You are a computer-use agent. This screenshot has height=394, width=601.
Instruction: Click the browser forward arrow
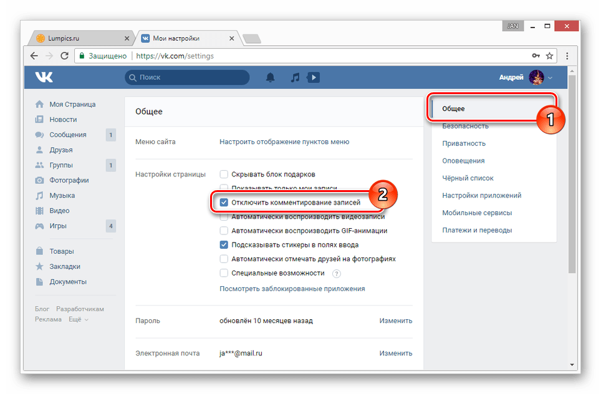coord(49,56)
